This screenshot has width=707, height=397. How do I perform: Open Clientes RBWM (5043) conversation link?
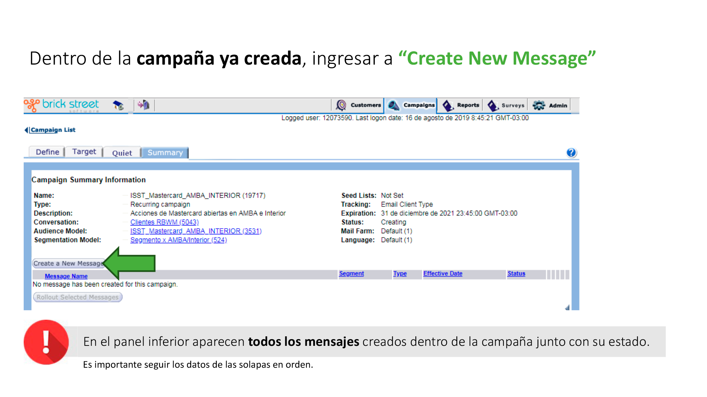tap(164, 222)
